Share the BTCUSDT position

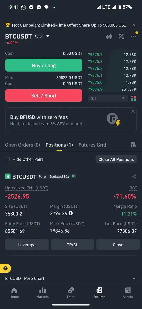coord(134,177)
